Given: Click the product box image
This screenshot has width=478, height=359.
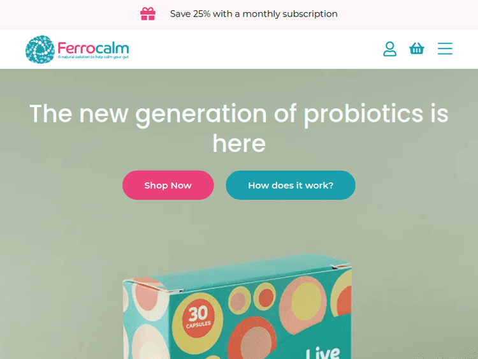Looking at the screenshot, I should coord(237,306).
